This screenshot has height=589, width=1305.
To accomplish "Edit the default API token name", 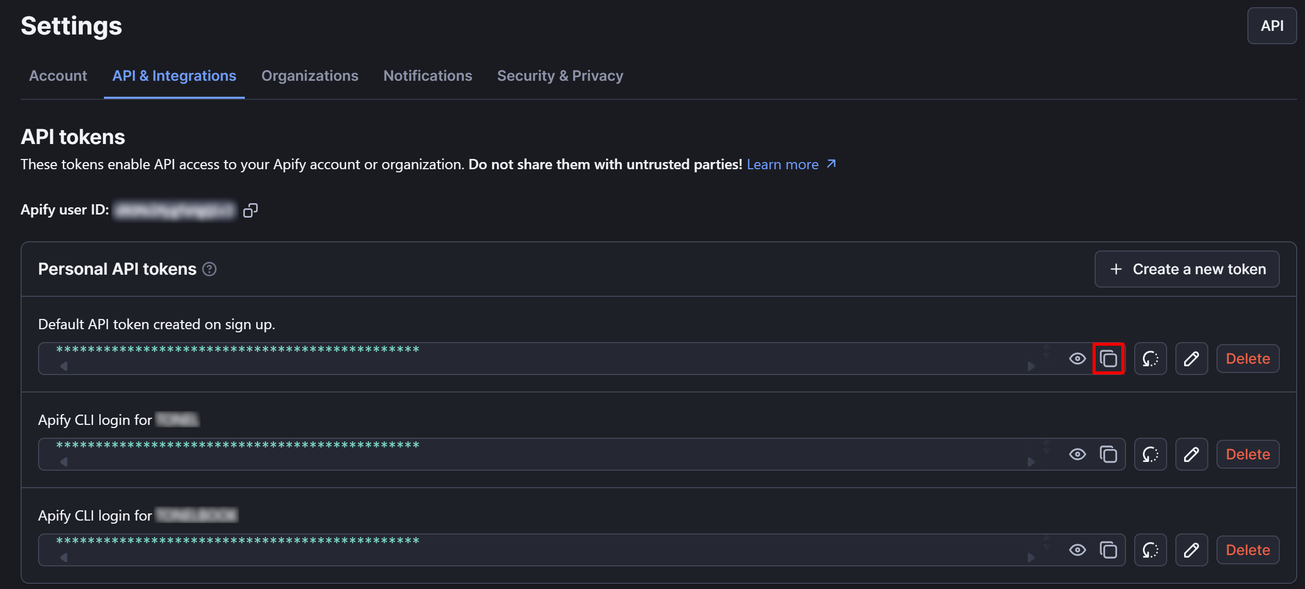I will pyautogui.click(x=1191, y=358).
